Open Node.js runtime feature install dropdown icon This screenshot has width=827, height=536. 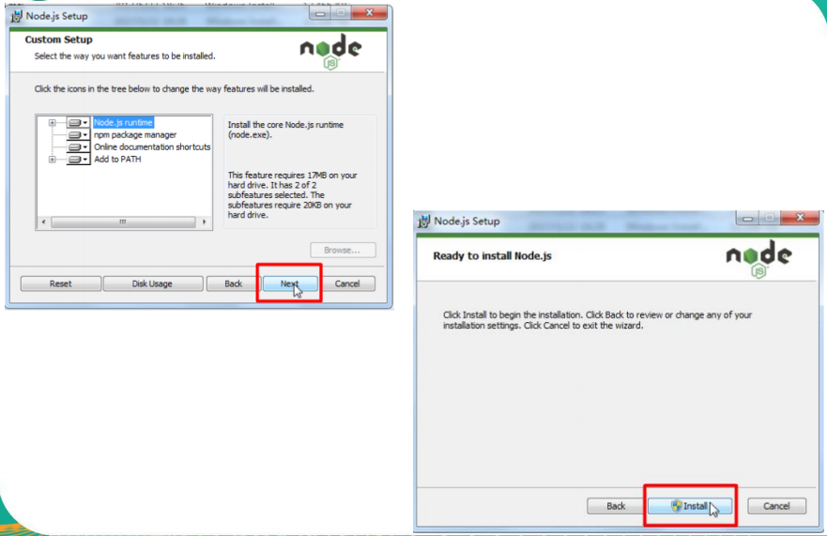tap(78, 122)
